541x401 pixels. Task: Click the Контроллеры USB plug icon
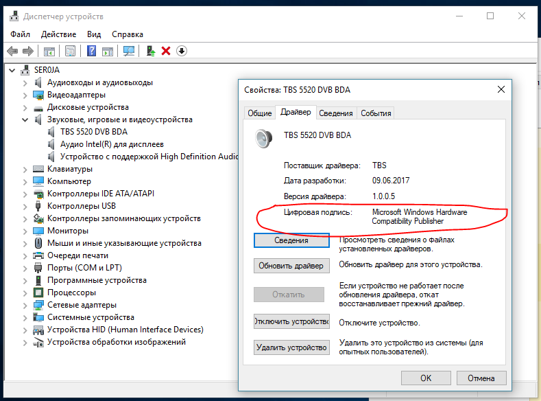pos(38,206)
